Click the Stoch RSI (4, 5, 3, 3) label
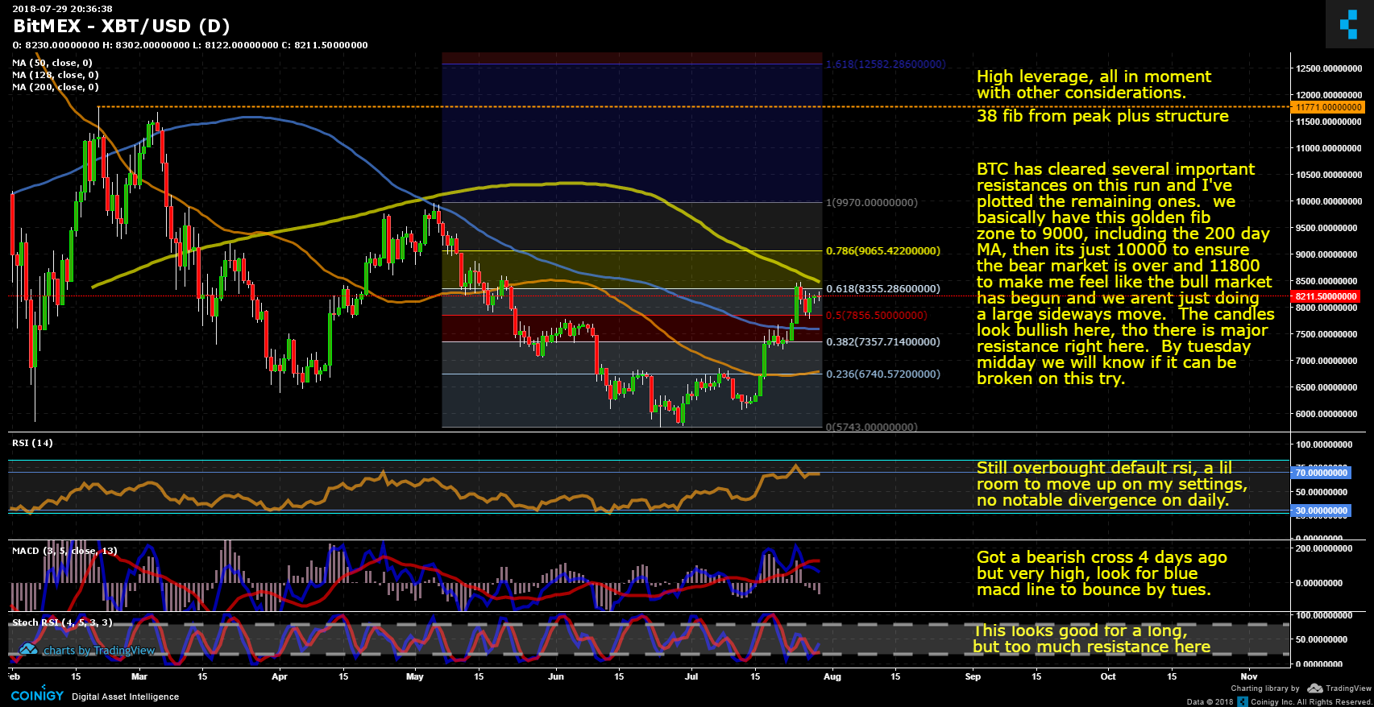This screenshot has width=1374, height=707. pyautogui.click(x=62, y=622)
